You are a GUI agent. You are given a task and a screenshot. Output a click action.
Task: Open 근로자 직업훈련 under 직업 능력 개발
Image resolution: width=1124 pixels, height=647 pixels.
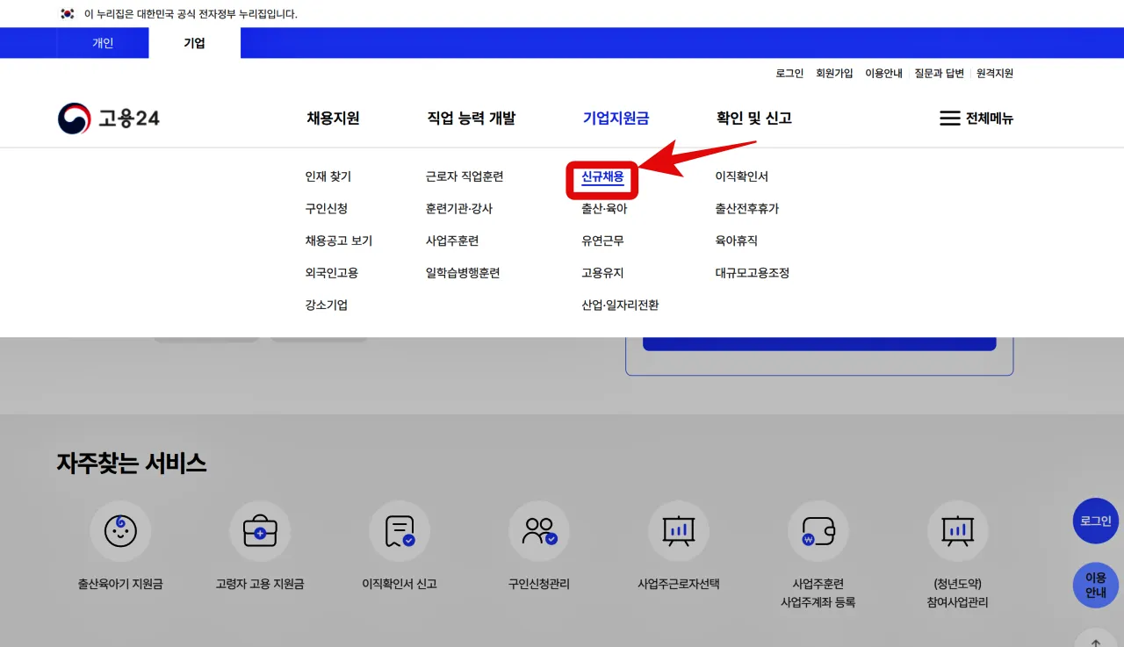(463, 176)
